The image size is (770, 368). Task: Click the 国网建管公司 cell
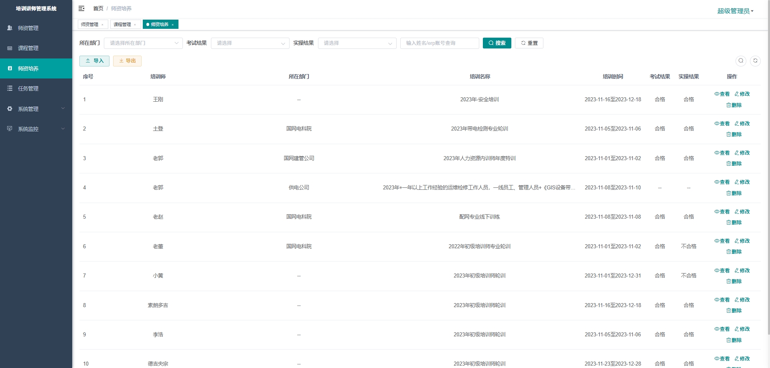pos(299,159)
